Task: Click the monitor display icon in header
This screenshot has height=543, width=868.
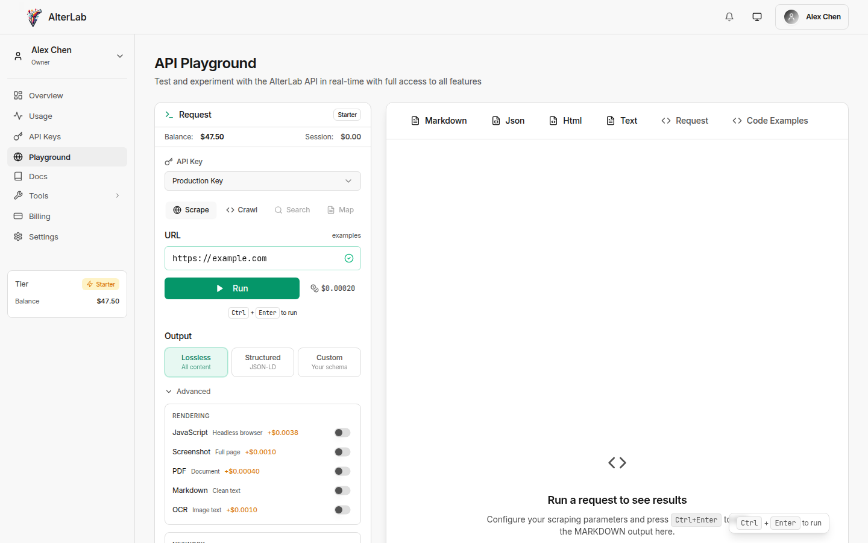Action: tap(757, 17)
